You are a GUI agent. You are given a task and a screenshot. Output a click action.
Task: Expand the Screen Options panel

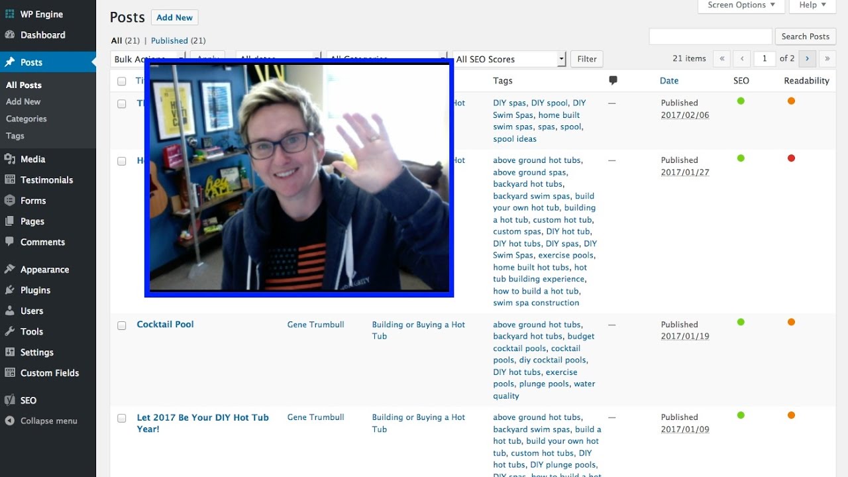point(741,5)
